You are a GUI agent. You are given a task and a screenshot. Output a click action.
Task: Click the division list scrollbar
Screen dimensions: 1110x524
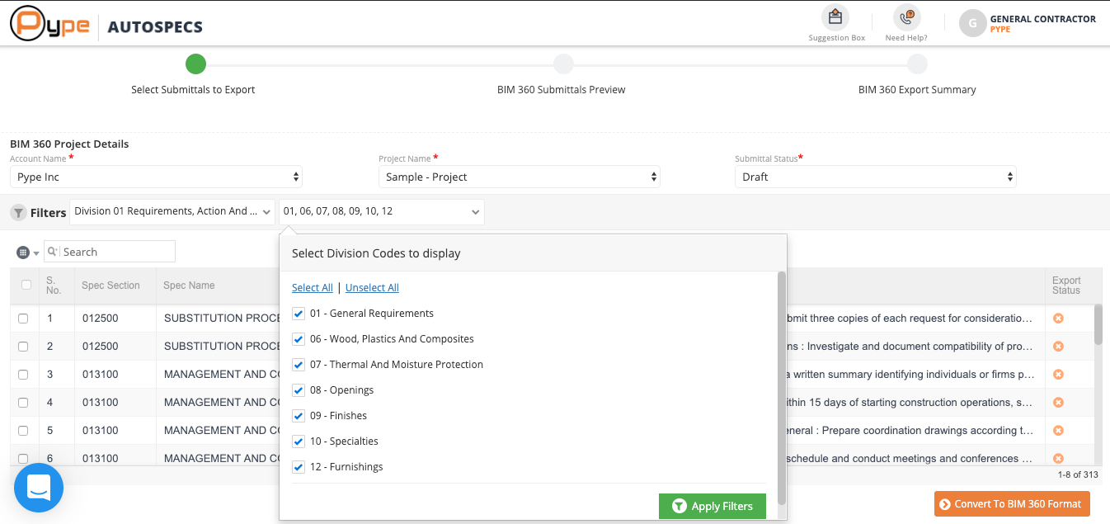[x=782, y=388]
